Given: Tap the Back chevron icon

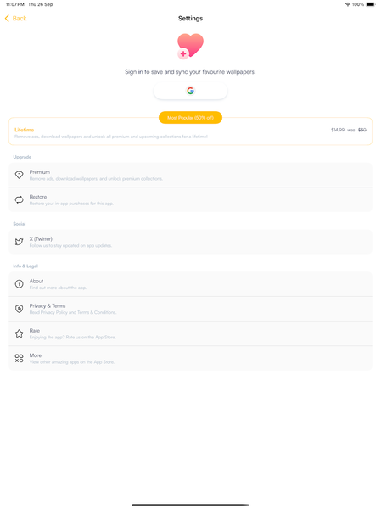Looking at the screenshot, I should point(7,18).
